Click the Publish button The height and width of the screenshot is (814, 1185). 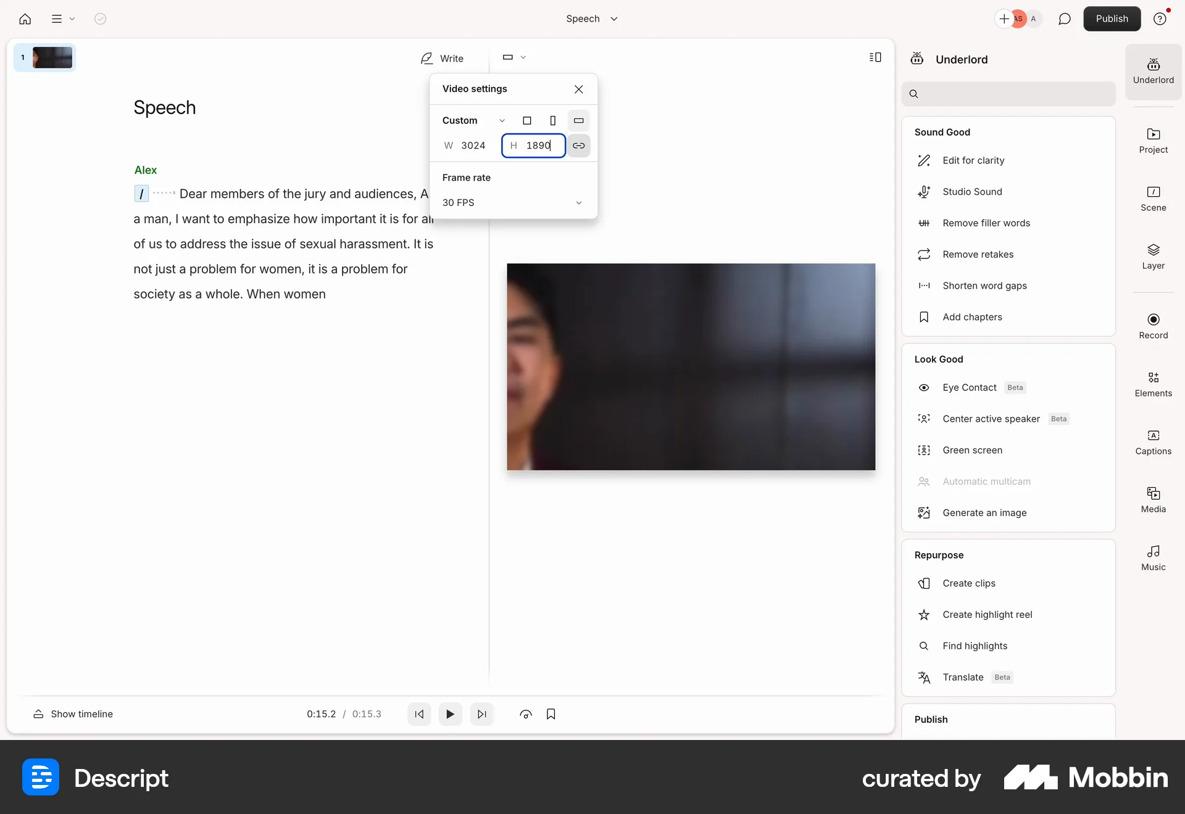coord(1112,18)
